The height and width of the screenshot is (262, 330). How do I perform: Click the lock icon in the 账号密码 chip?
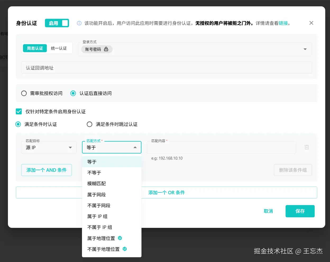tap(106, 49)
